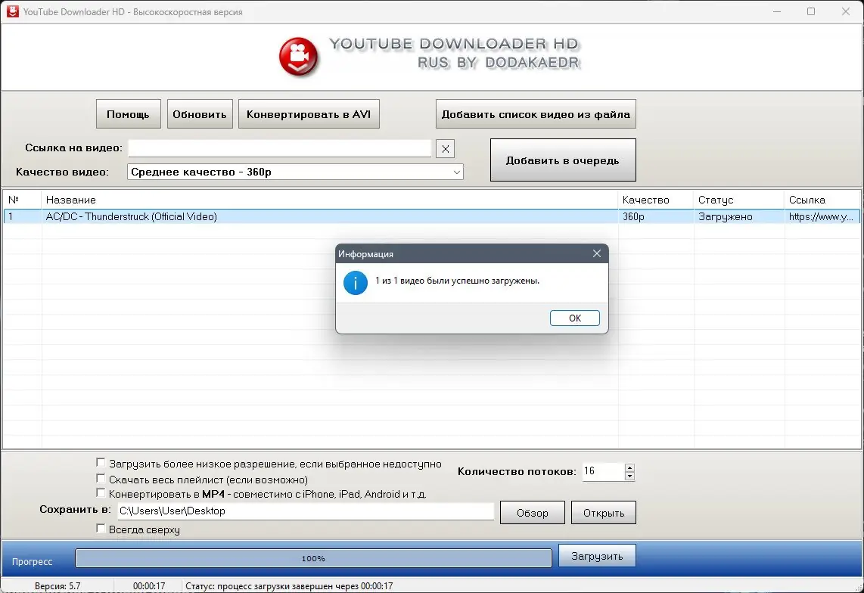Increase the thread count with up arrow
This screenshot has height=593, width=864.
(629, 468)
